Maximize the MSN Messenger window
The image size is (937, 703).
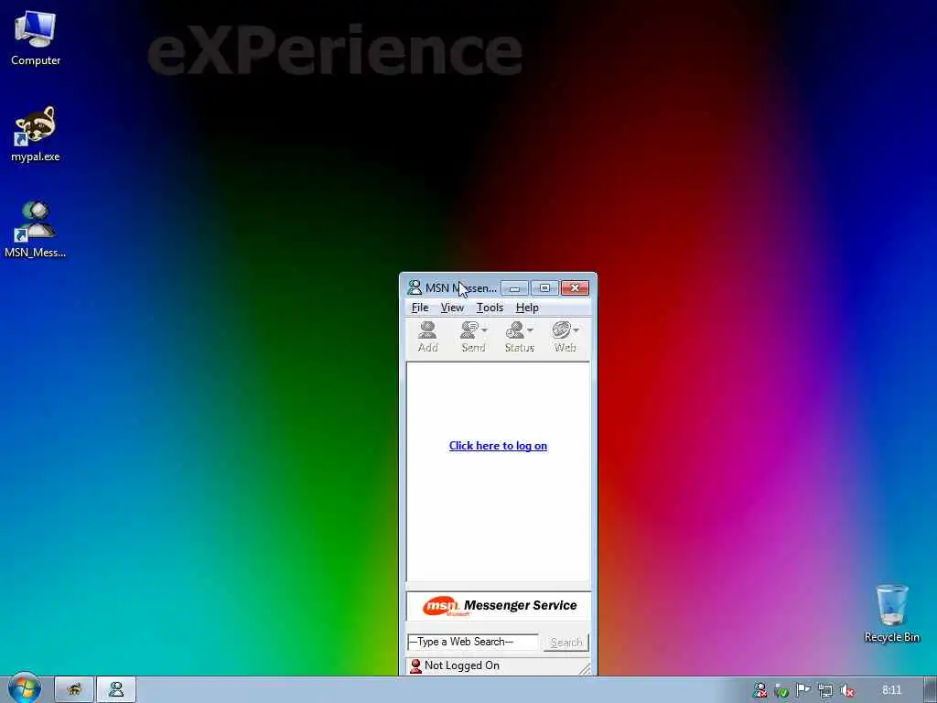(x=544, y=288)
